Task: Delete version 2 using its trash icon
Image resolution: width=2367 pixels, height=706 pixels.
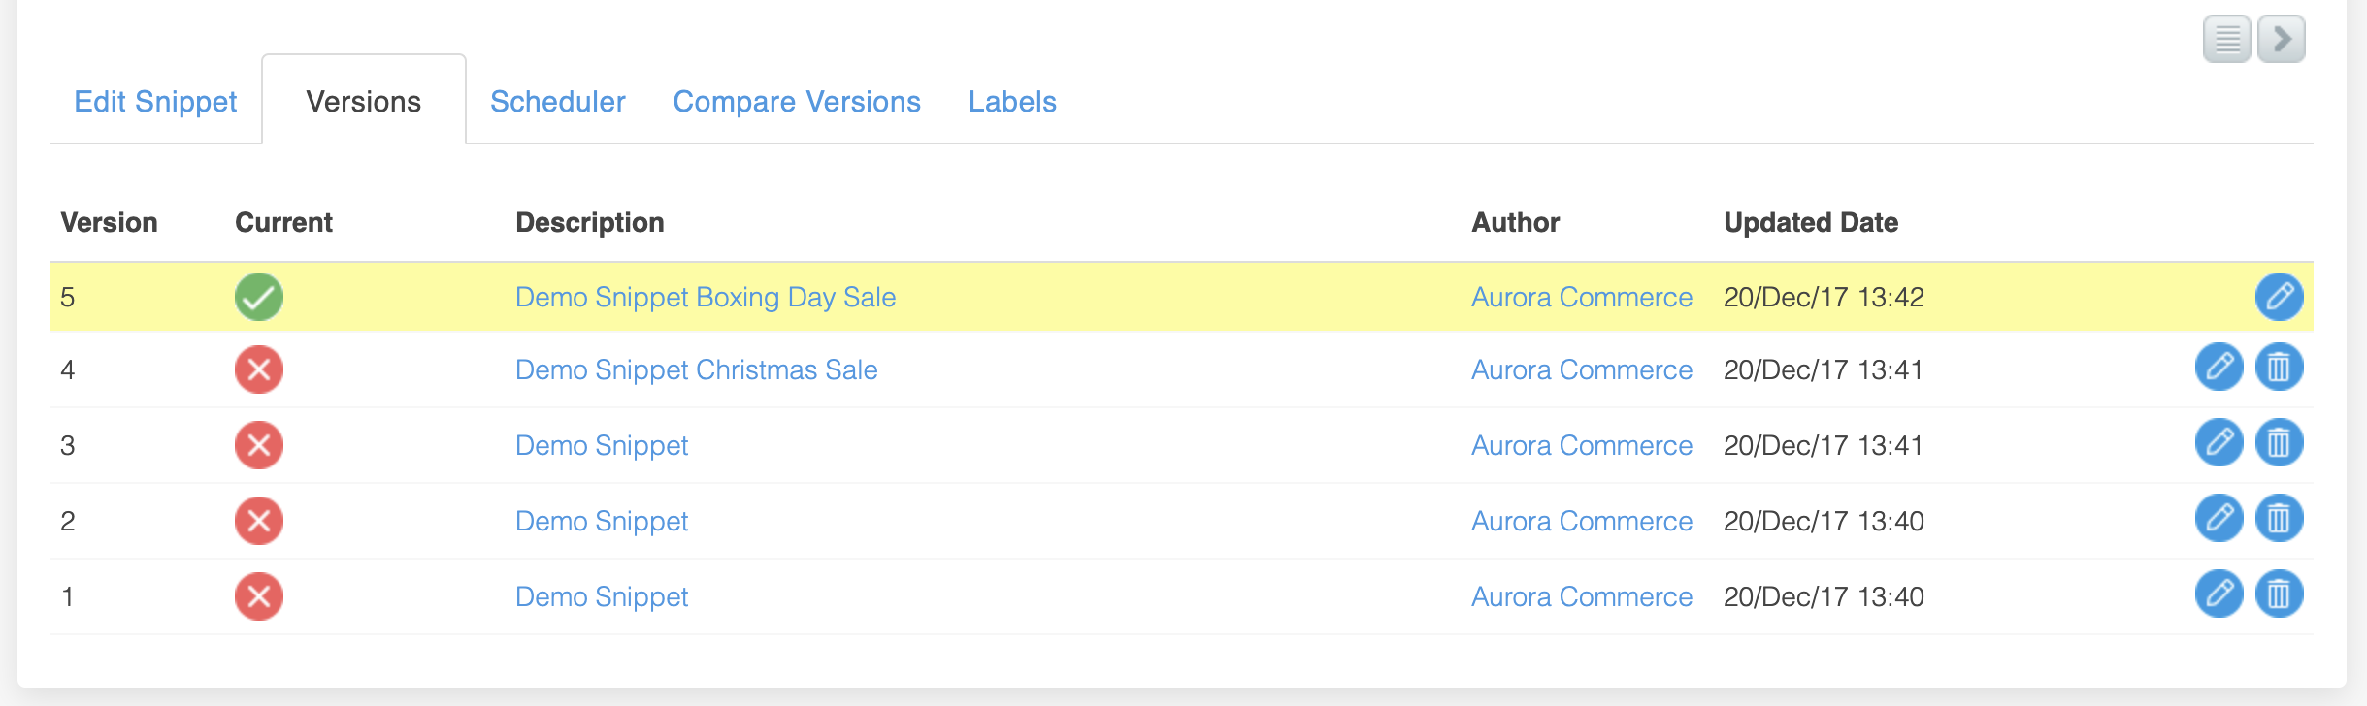Action: point(2279,519)
